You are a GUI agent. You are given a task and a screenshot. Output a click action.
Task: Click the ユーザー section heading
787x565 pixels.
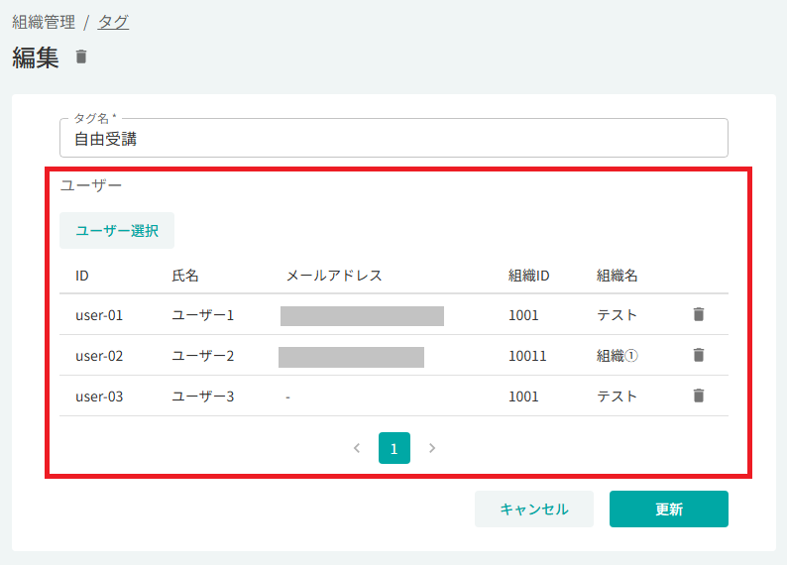coord(91,185)
